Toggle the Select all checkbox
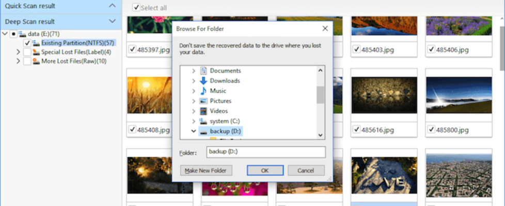Viewport: 505px width, 206px height. click(x=136, y=8)
